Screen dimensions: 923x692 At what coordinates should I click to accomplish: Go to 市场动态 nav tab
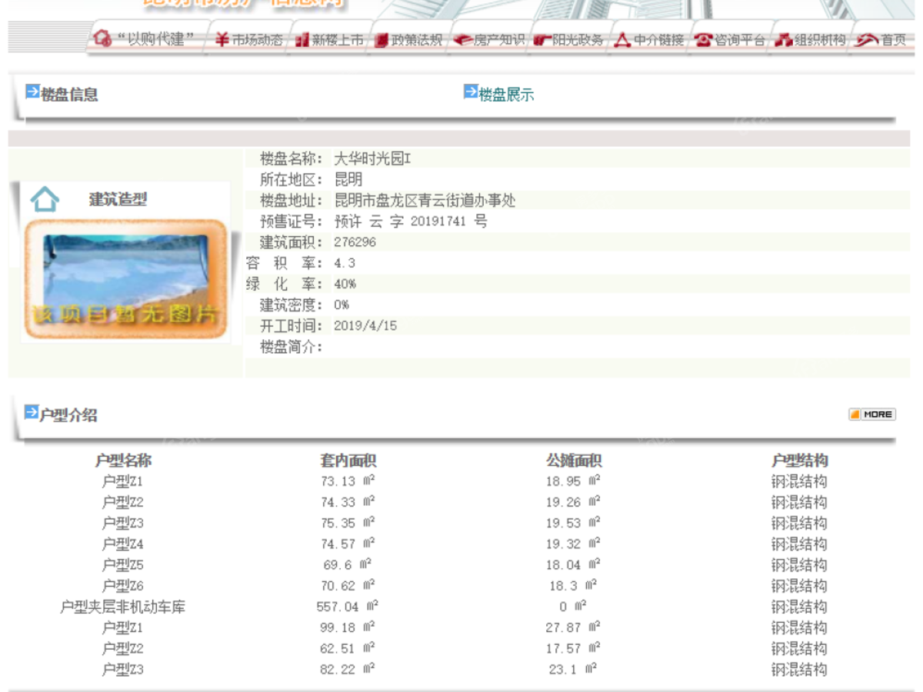click(x=248, y=40)
